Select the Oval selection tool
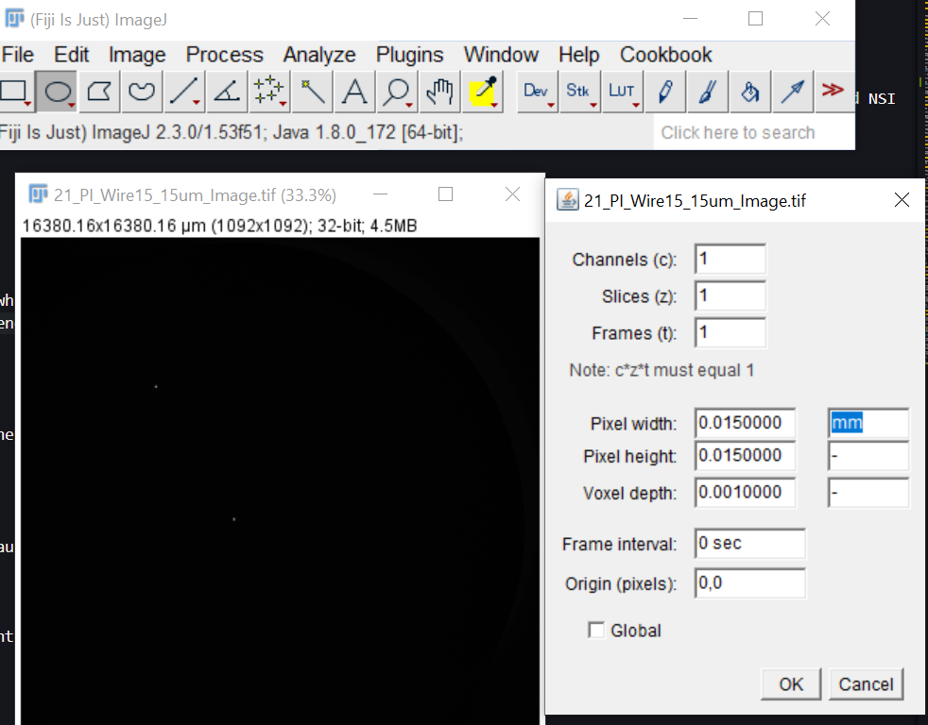The height and width of the screenshot is (725, 928). (57, 92)
